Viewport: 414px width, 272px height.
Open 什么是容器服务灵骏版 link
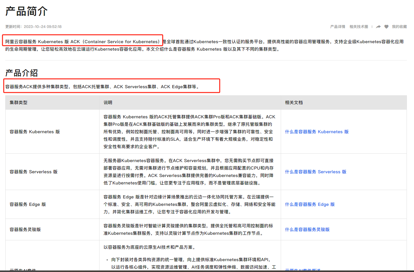point(307,229)
